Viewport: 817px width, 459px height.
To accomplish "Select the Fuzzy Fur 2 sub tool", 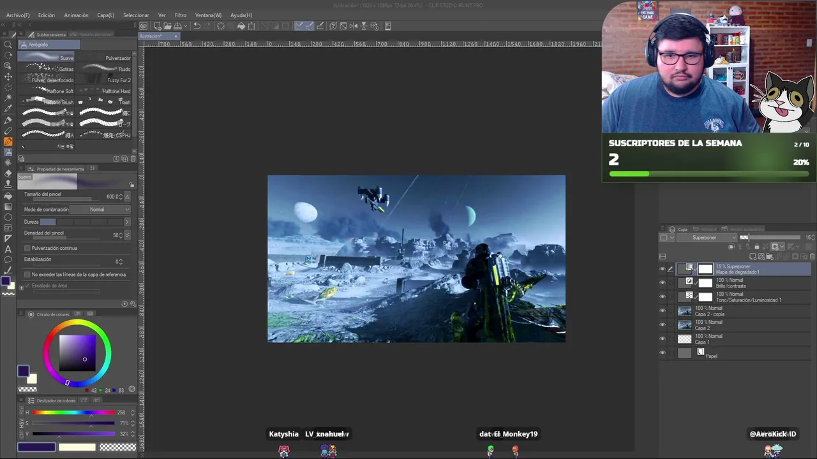I will pos(105,80).
